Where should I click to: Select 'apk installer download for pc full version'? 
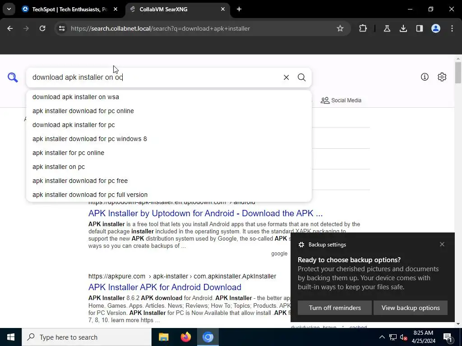169,195
